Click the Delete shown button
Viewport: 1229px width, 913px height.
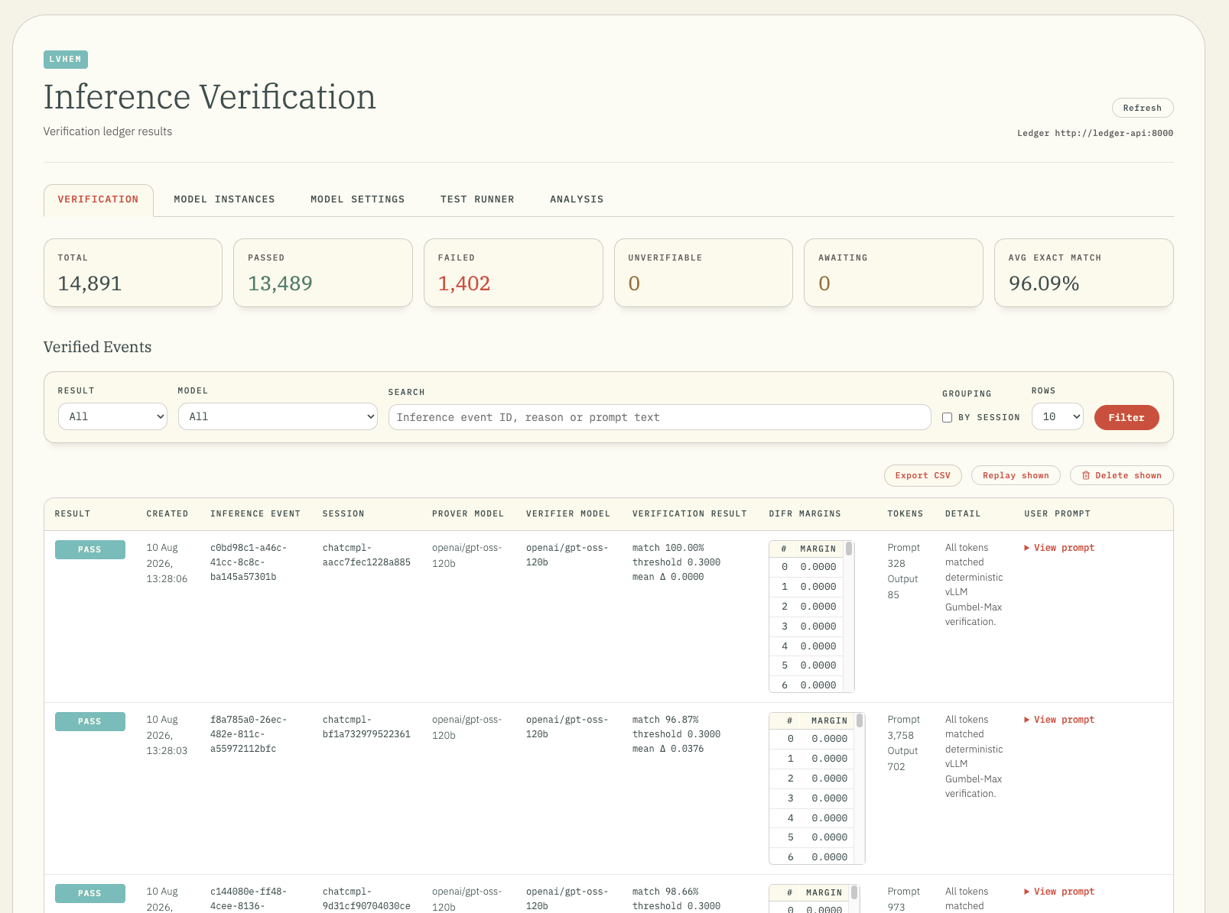pyautogui.click(x=1121, y=475)
